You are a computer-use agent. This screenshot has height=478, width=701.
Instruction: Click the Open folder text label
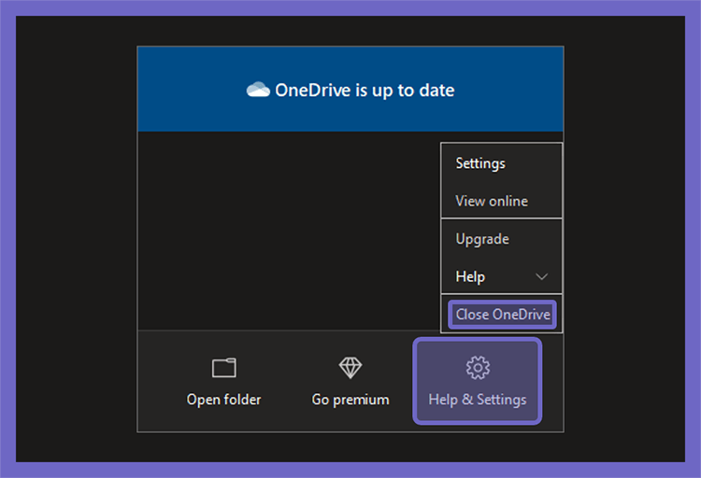(224, 400)
